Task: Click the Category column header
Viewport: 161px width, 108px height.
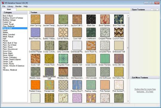Action: 15,13
